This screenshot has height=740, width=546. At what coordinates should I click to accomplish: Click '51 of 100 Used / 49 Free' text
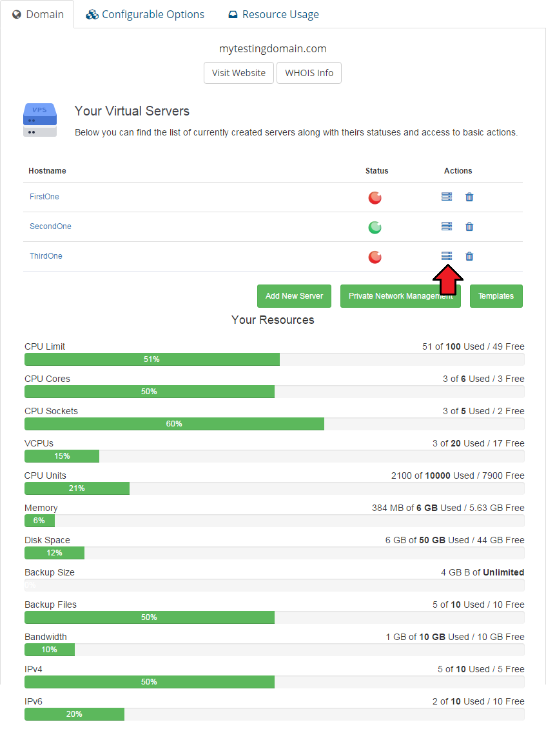coord(473,346)
